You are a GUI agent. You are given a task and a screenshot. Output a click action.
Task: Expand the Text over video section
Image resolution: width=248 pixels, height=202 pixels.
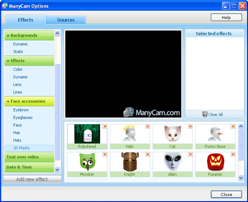(x=29, y=157)
